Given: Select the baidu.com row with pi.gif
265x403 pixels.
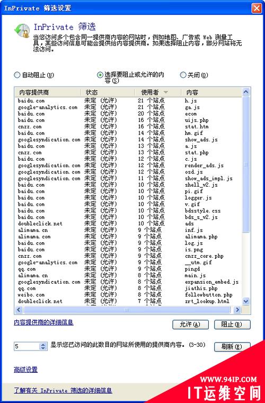Looking at the screenshot, I should 128,191.
